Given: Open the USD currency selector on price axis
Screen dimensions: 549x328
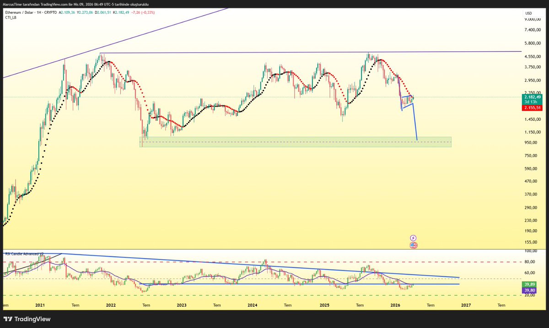Looking at the screenshot, I should click(528, 13).
